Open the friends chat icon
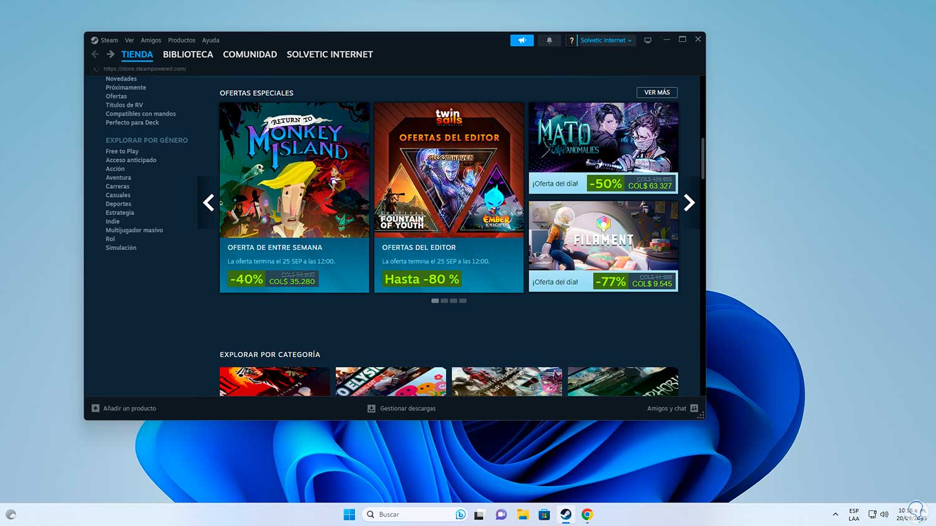 click(694, 408)
